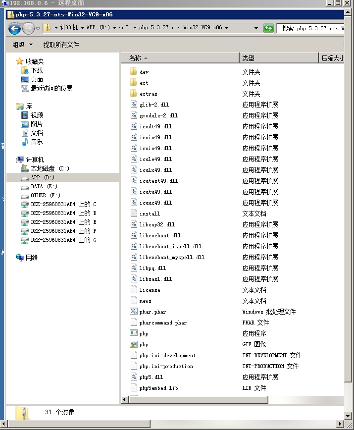
Task: Expand dropdown after php-5.3.27-nts-Win32-VC9-x86 in path
Action: point(226,28)
